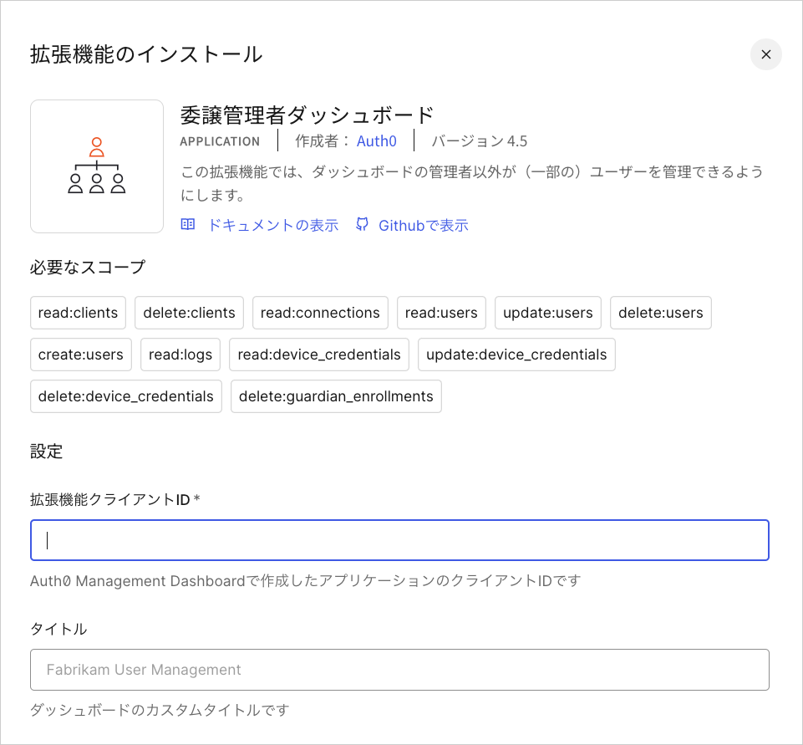This screenshot has width=803, height=745.
Task: Select the read:device_credentials scope chip
Action: pos(318,354)
